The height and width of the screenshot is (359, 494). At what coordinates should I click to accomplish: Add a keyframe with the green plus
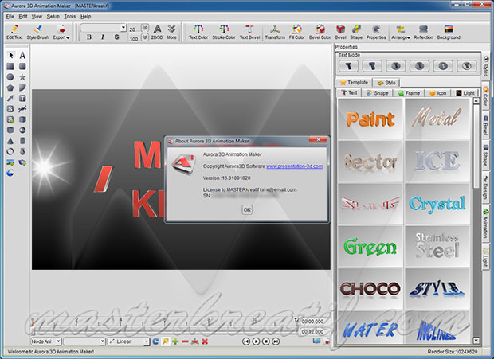(175, 341)
